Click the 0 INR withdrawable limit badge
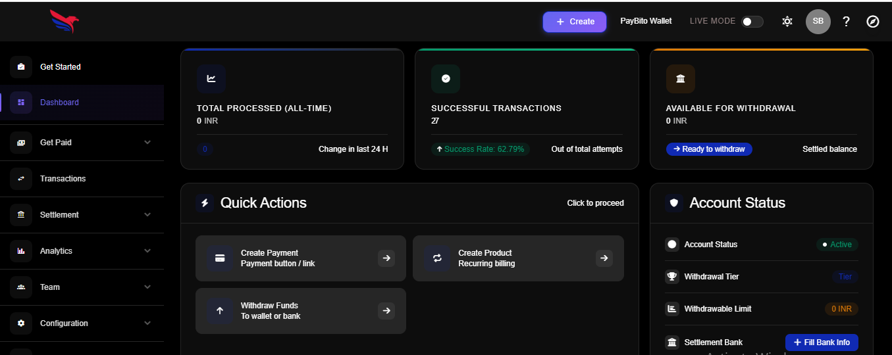 tap(841, 309)
